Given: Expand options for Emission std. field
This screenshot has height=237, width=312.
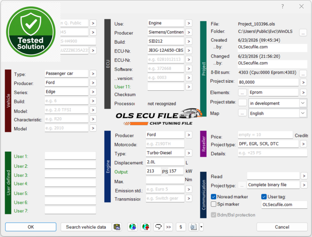Looking at the screenshot, I should pyautogui.click(x=189, y=190).
